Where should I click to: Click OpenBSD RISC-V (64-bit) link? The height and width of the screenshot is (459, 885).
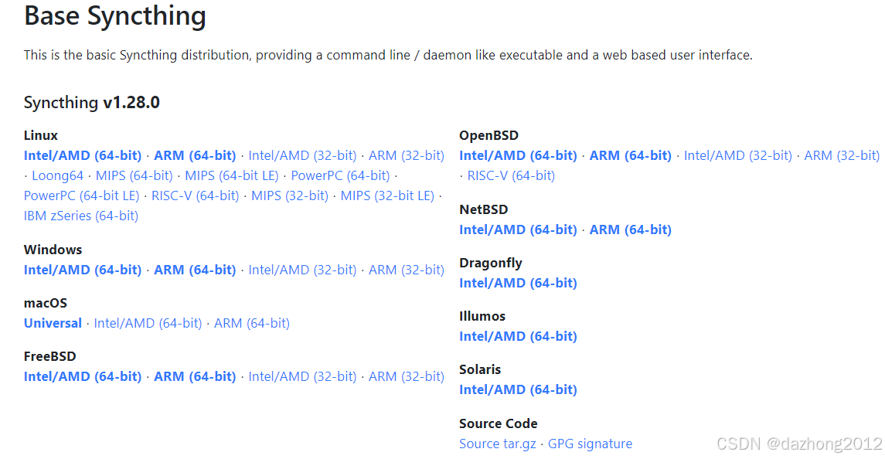click(x=511, y=175)
